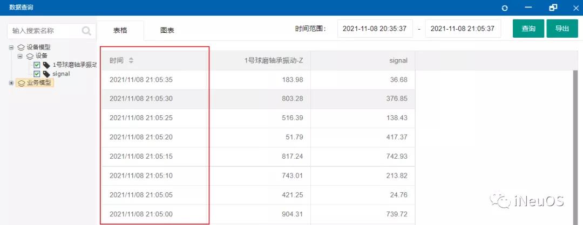Select row time 2021/11/08 21:05:30
Image resolution: width=583 pixels, height=225 pixels.
tap(141, 99)
